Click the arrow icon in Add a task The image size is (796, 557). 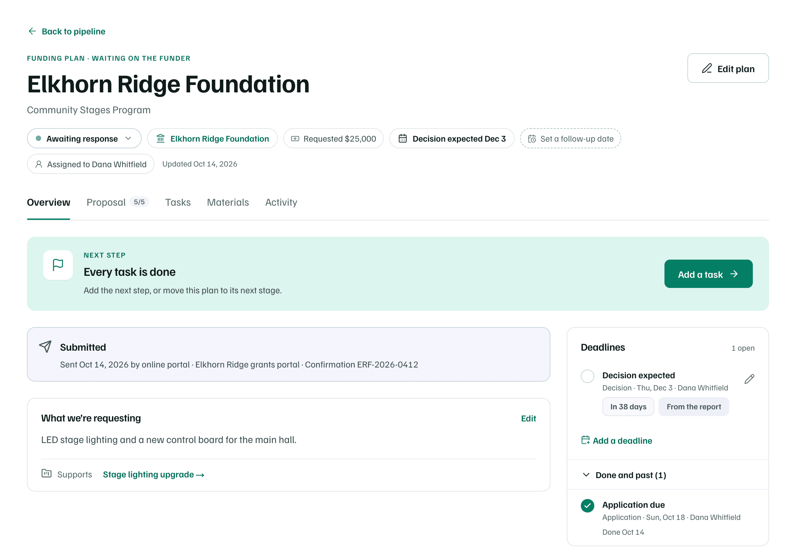pyautogui.click(x=734, y=274)
